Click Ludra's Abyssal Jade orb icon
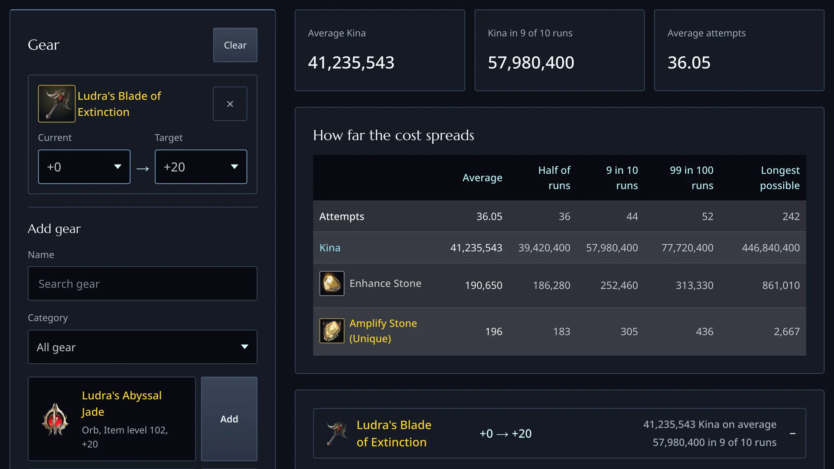Image resolution: width=834 pixels, height=469 pixels. [x=55, y=419]
